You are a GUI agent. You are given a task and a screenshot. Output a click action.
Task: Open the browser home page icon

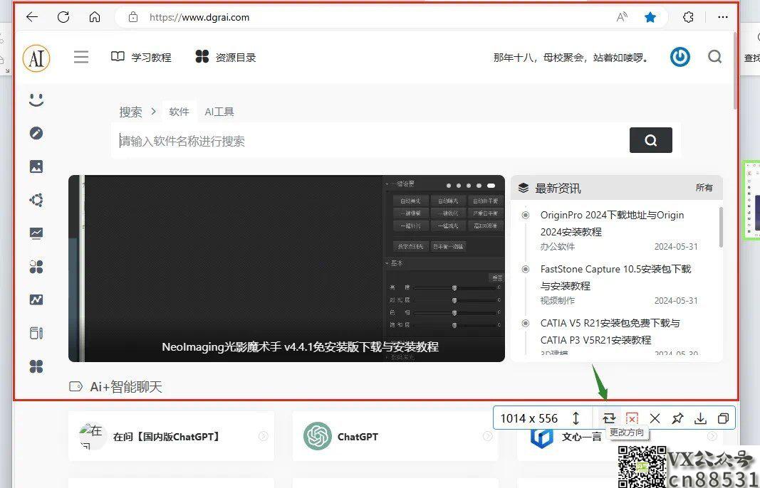click(95, 17)
